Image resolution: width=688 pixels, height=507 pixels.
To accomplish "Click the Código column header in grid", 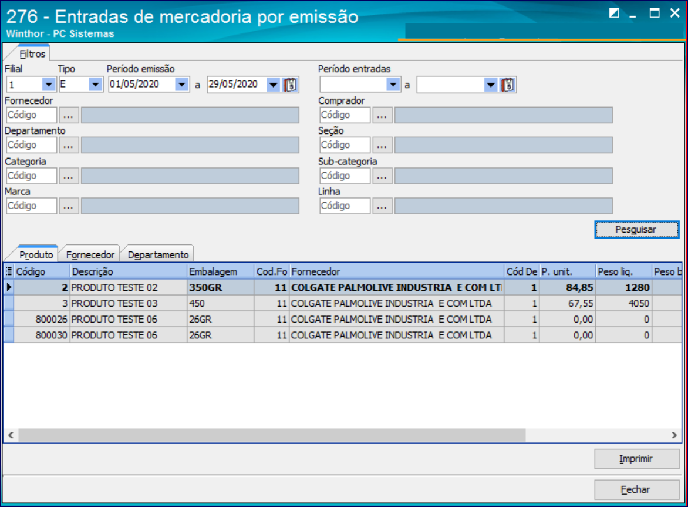I will [42, 271].
